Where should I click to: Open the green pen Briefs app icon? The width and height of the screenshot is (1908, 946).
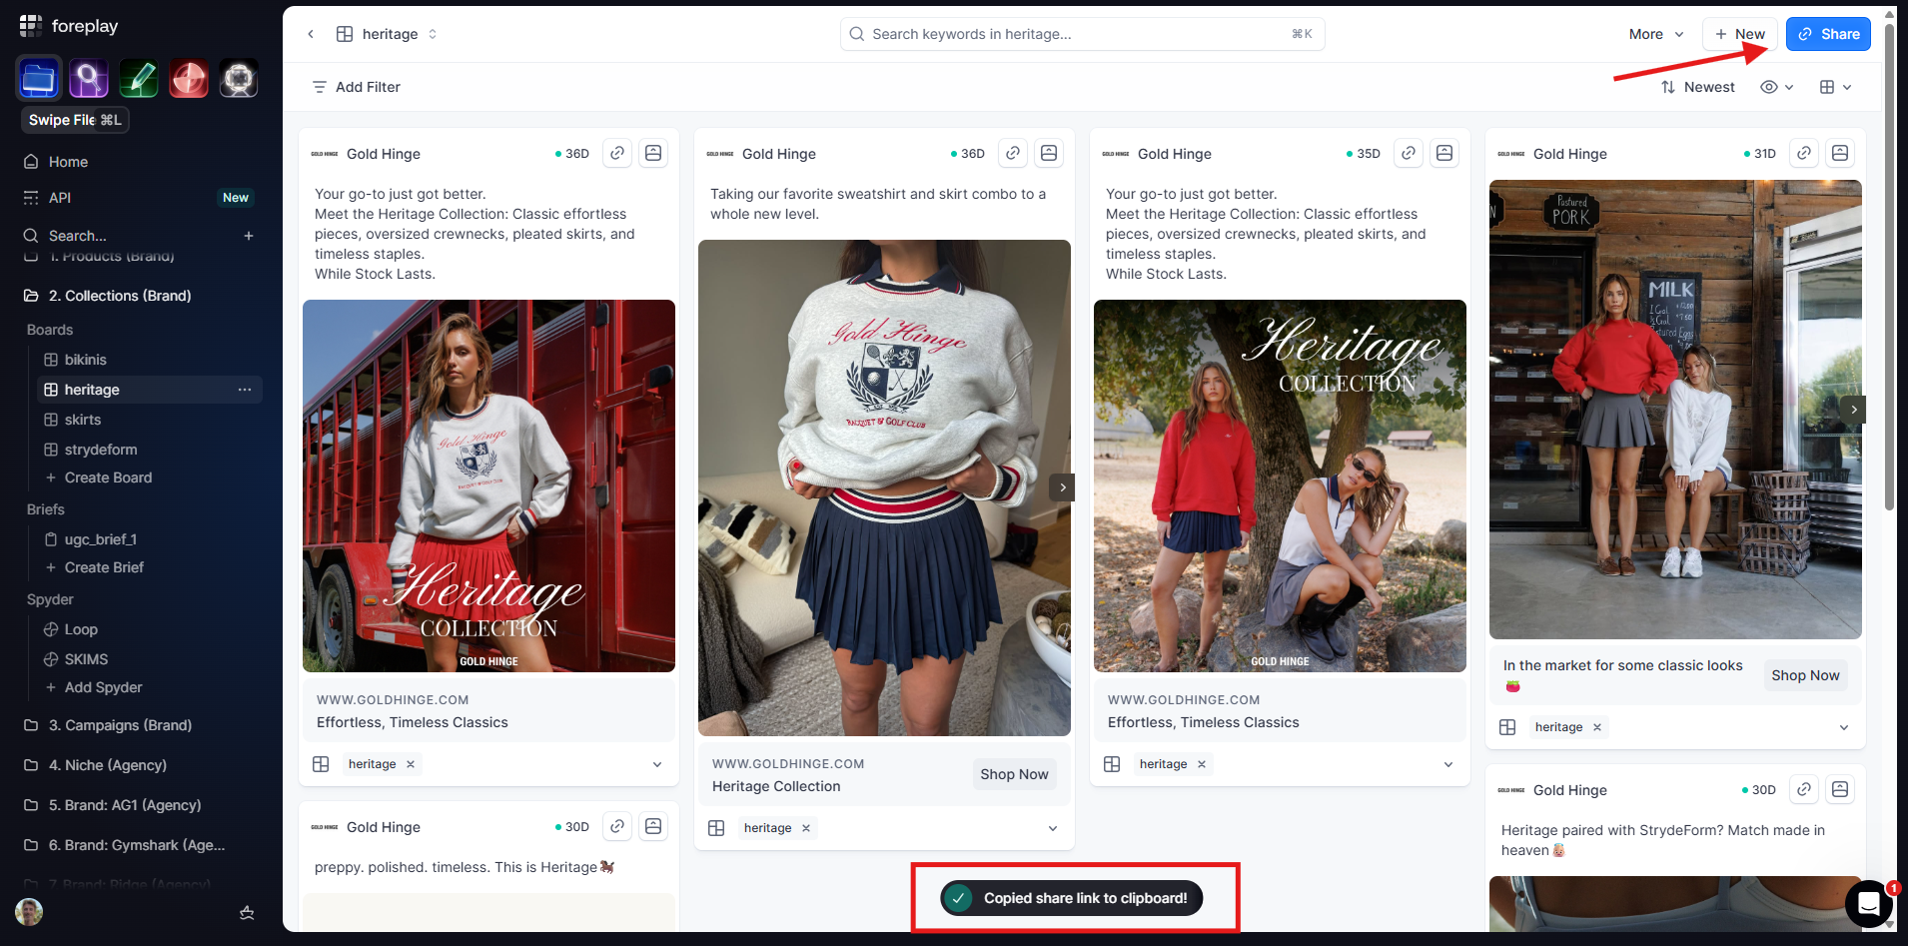tap(139, 79)
